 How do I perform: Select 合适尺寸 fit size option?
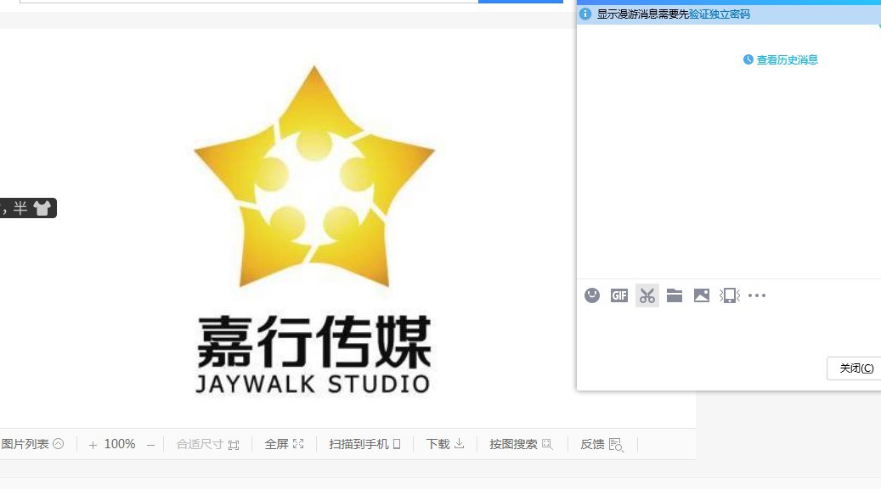click(x=207, y=444)
